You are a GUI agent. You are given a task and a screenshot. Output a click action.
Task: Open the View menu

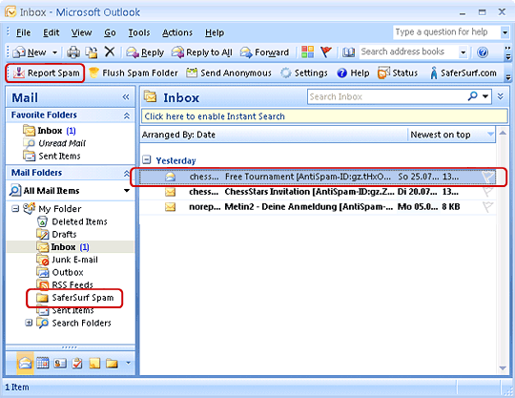[81, 32]
